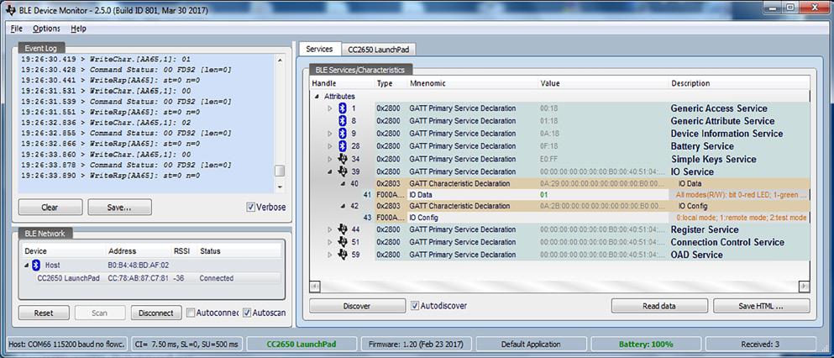Image resolution: width=834 pixels, height=358 pixels.
Task: Click the Bluetooth icon of handle 1 row
Action: click(343, 108)
